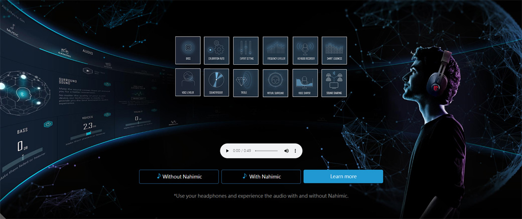Play the audio sample
This screenshot has width=522, height=219.
227,151
